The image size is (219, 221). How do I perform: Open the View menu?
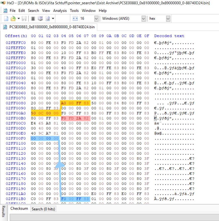coord(46,11)
